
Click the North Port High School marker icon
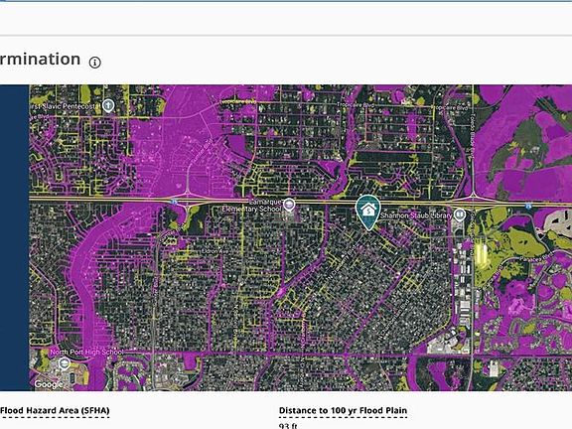pos(65,363)
